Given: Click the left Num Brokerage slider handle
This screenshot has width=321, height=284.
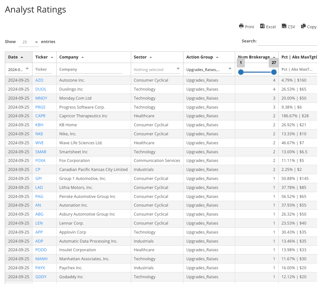Looking at the screenshot, I should [241, 72].
